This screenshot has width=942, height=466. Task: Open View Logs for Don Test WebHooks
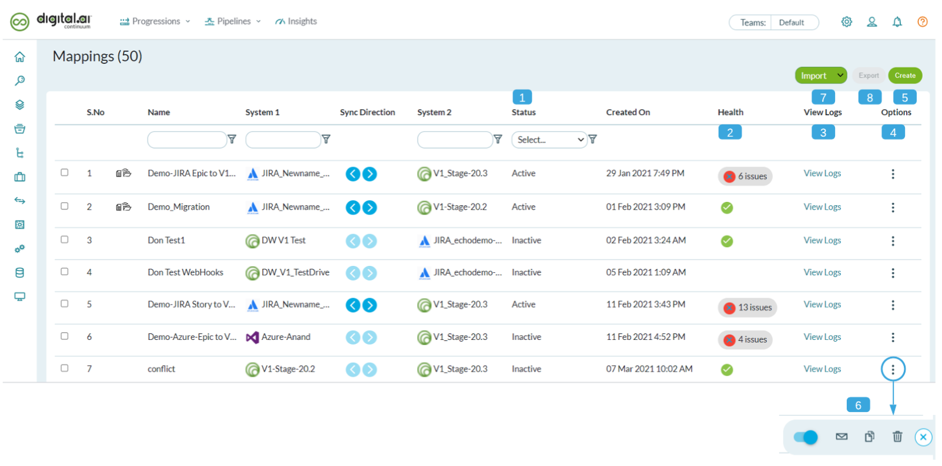[x=822, y=272]
